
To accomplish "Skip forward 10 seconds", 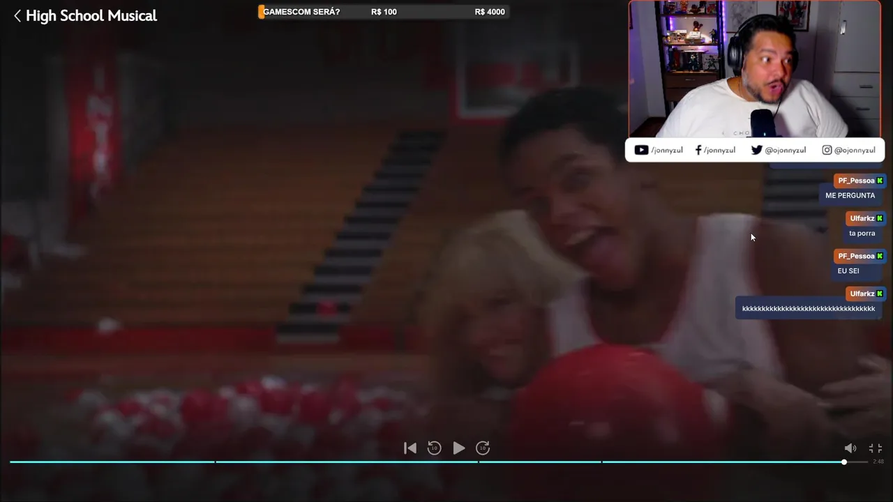I will point(483,448).
